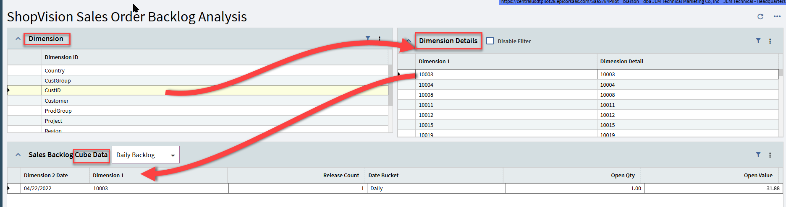Select the CustID dimension row

pos(198,90)
